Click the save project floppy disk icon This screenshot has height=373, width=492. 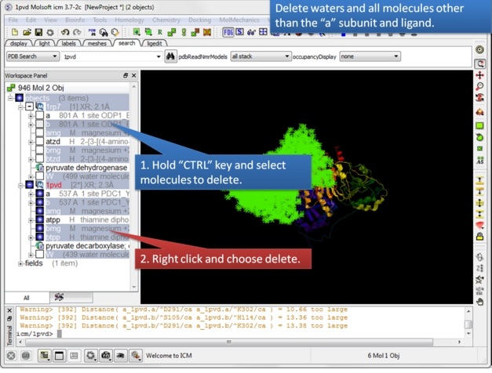[x=38, y=32]
